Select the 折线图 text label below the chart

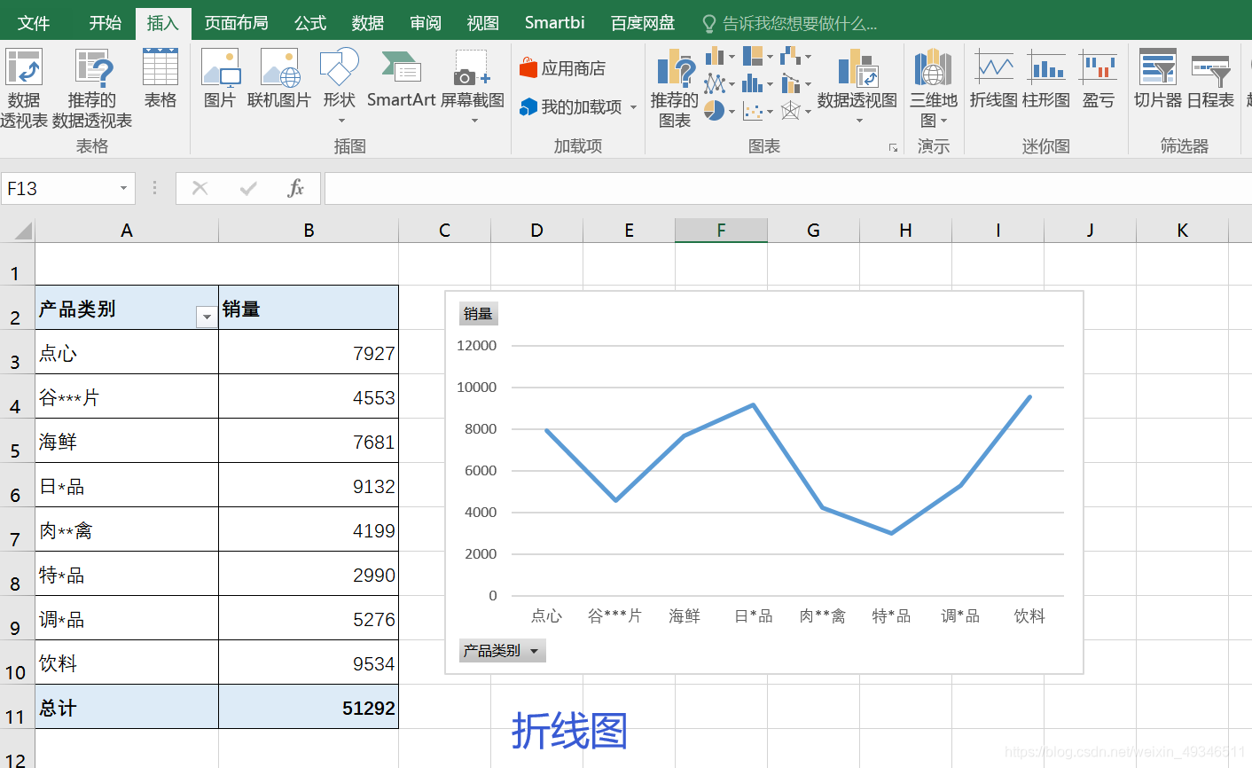pos(569,732)
